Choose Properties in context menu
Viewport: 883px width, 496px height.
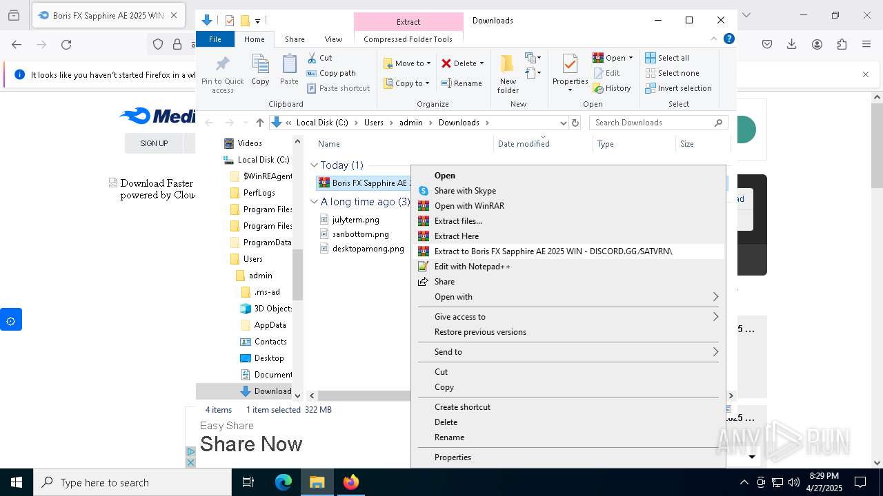pyautogui.click(x=568, y=457)
